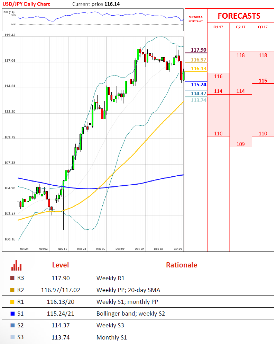Click the 114.37 support level label
The width and height of the screenshot is (277, 344).
pos(198,94)
